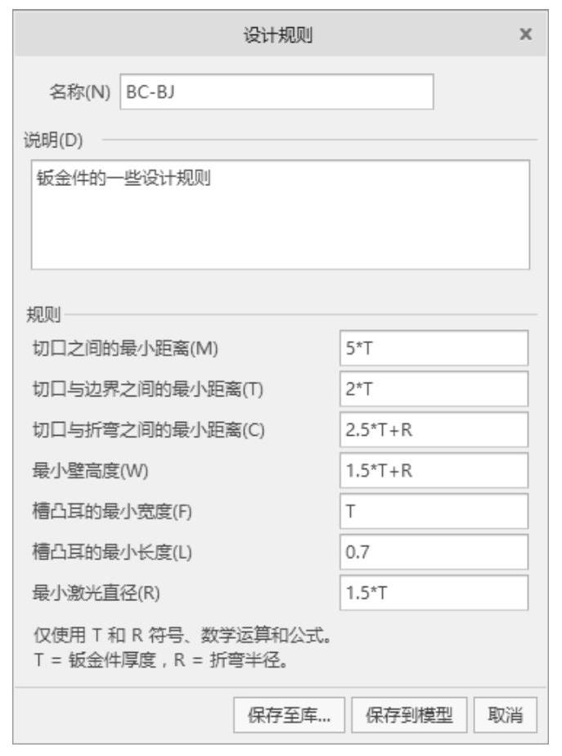Click the 槽凸耳的最小长度(L) label
562x756 pixels.
pyautogui.click(x=112, y=553)
